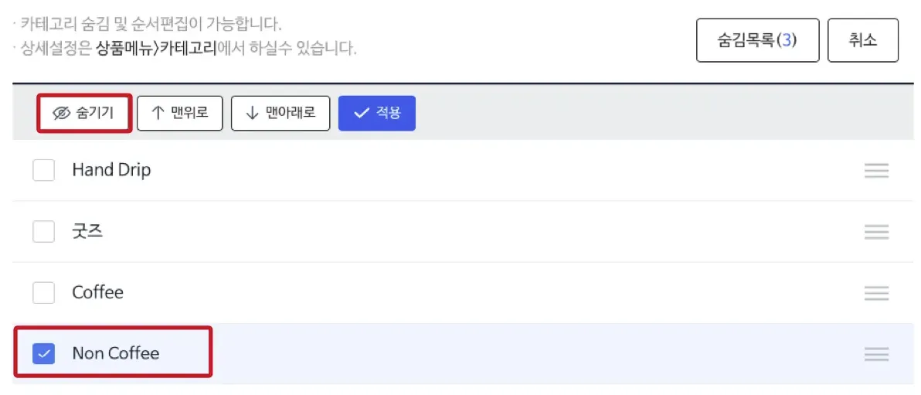The image size is (921, 395).
Task: Click the Non Coffee category label
Action: point(115,353)
